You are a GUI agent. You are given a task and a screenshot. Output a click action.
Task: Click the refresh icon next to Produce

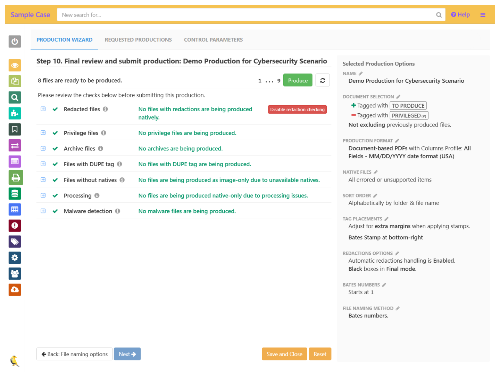click(322, 80)
